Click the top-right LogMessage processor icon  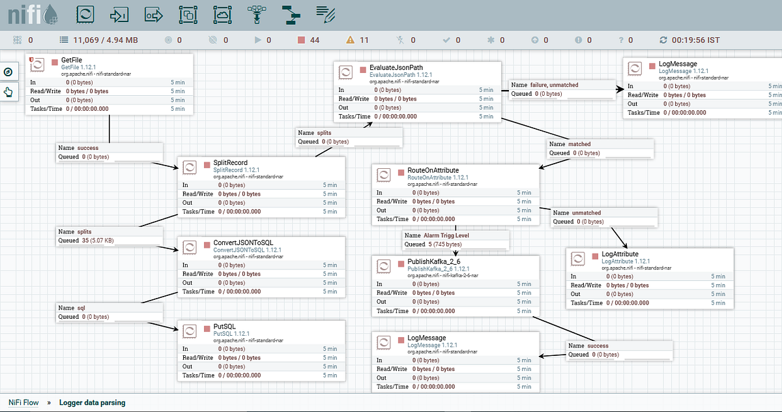click(x=636, y=68)
